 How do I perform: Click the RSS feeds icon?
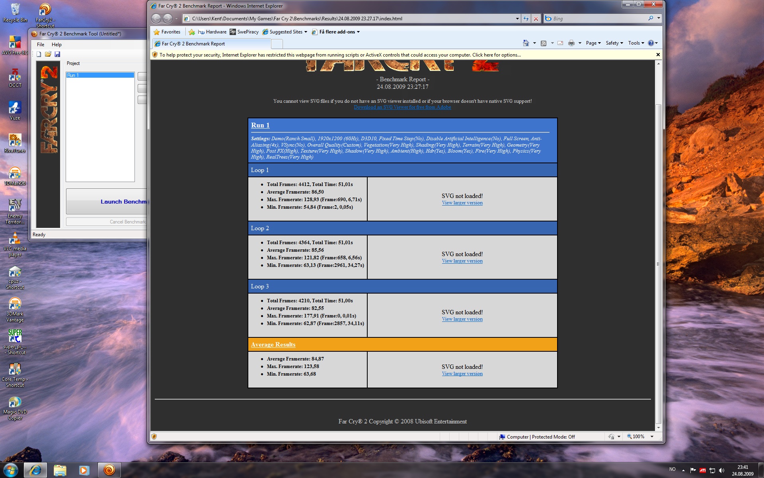544,43
